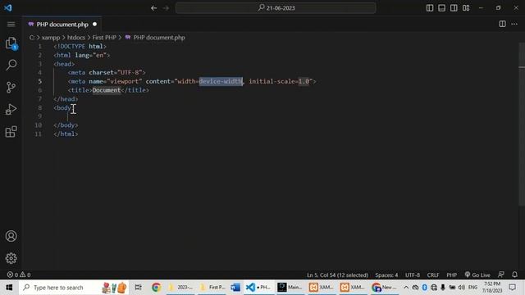Click the selected device-width text
Screen dimensions: 525x295
[221, 81]
